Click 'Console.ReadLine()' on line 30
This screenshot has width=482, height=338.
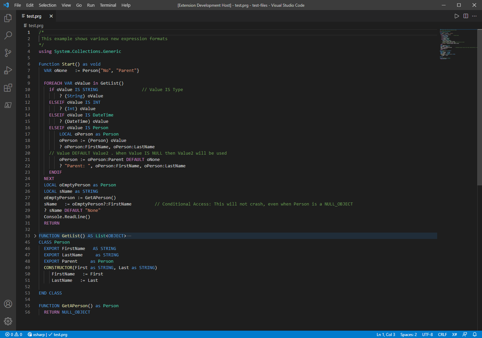tap(67, 217)
